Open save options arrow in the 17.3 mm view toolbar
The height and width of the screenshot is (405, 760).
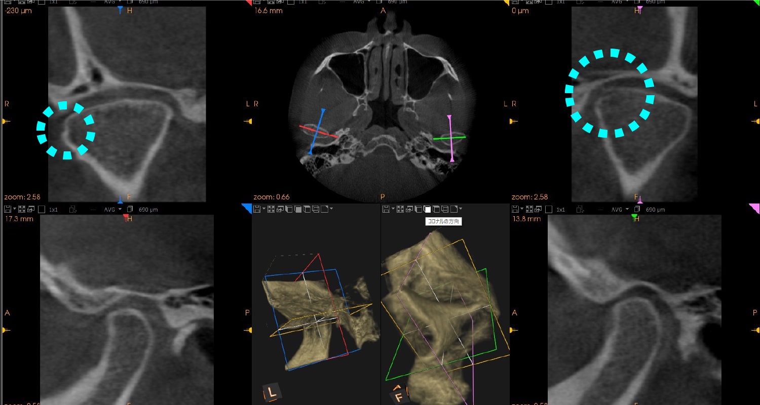[x=15, y=209]
